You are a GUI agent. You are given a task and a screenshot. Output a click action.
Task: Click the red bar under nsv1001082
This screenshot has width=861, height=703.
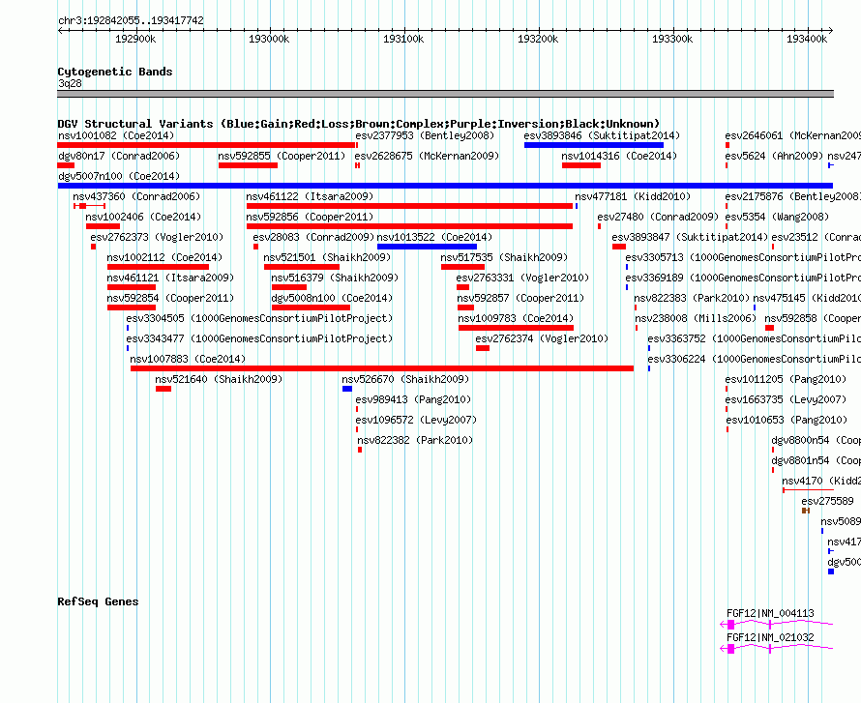tap(206, 145)
